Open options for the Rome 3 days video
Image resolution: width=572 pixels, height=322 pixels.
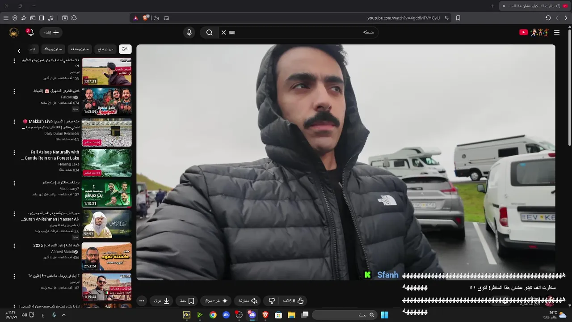click(x=14, y=276)
